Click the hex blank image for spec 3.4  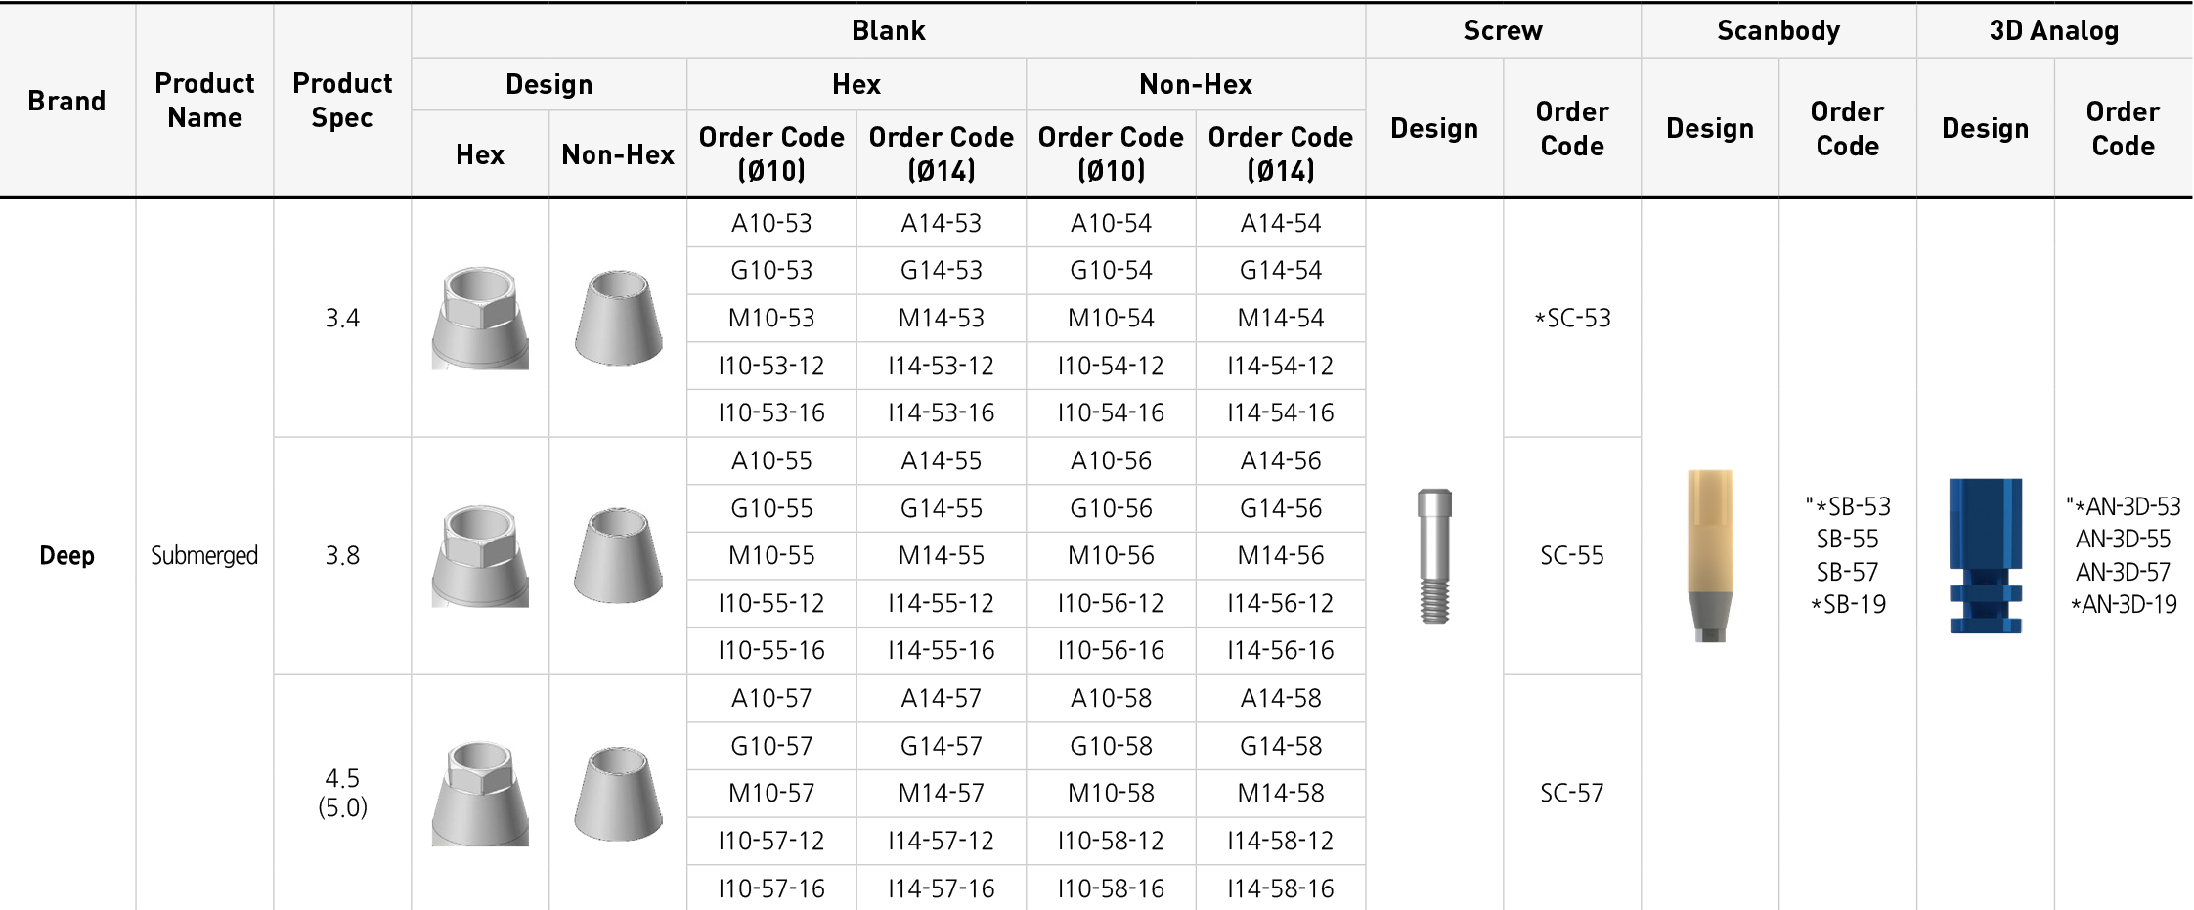[x=480, y=318]
